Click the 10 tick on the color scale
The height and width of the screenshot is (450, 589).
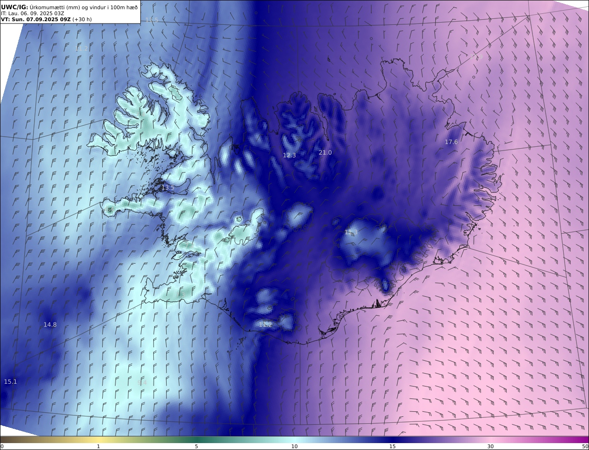tap(294, 446)
